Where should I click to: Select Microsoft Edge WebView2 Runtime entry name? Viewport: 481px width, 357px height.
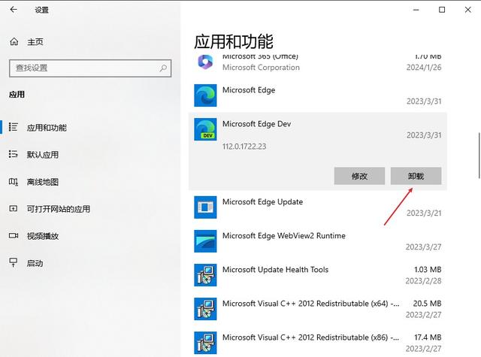tap(284, 235)
